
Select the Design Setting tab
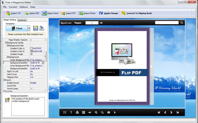10,20
